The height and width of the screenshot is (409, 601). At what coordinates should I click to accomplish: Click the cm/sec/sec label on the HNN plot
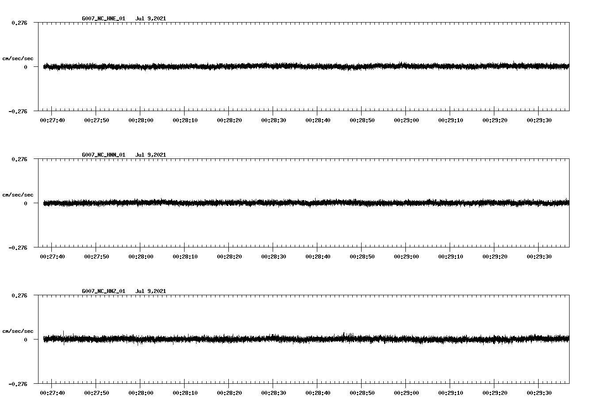pos(18,194)
